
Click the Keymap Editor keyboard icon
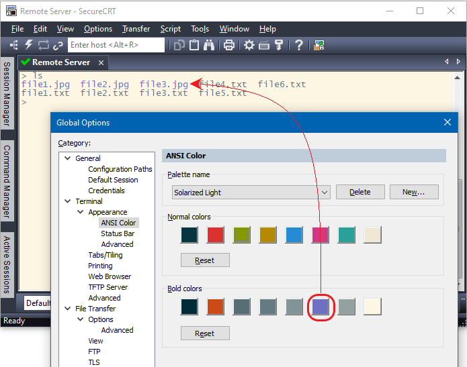264,46
